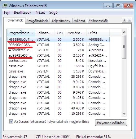136x139 pixels.
Task: Select csrss.exe using 656 K memory
Action: click(58, 66)
